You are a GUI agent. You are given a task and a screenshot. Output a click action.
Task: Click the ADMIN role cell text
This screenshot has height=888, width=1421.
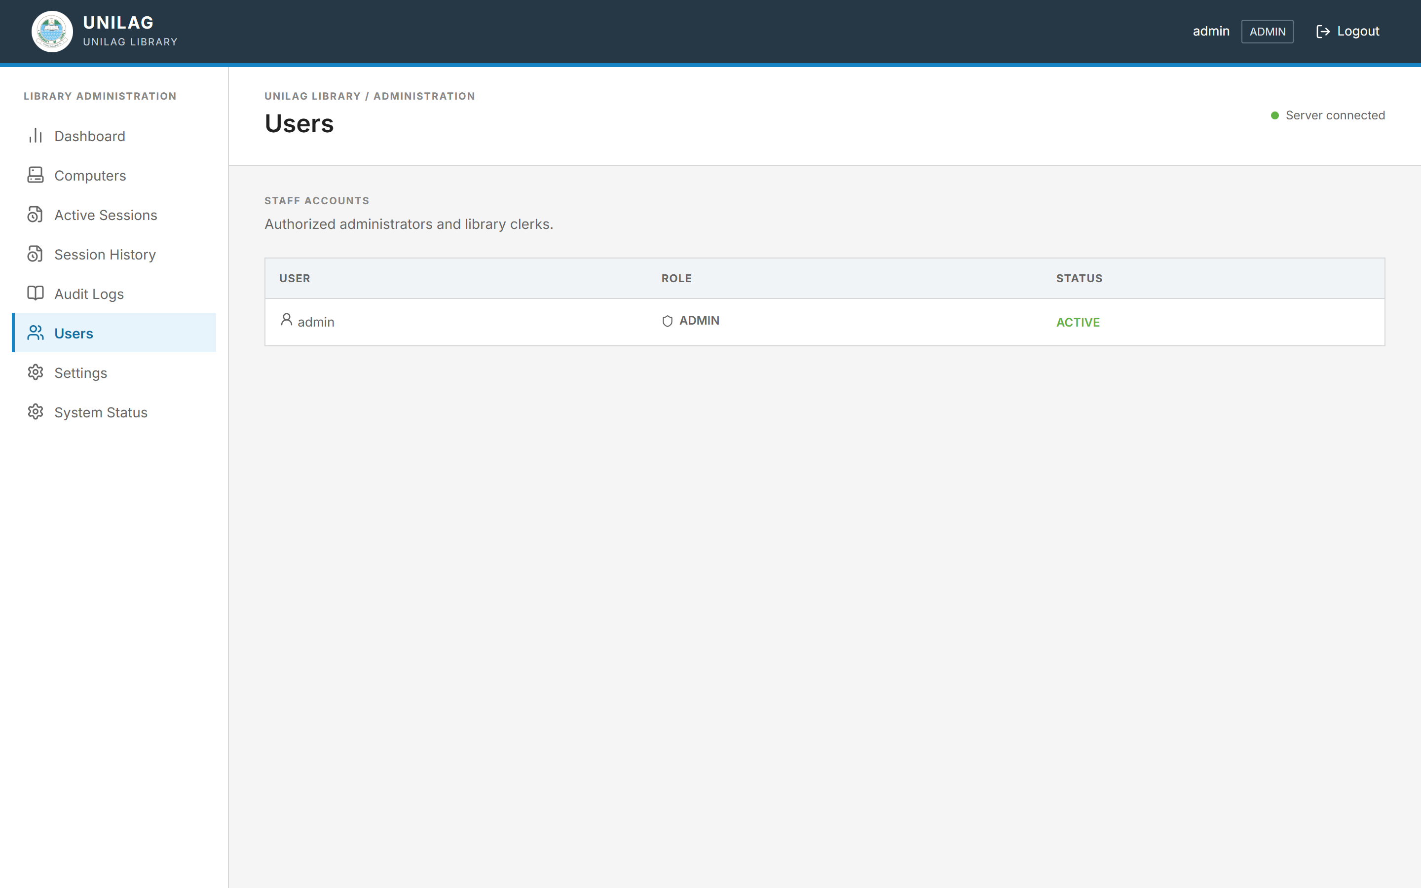[699, 321]
